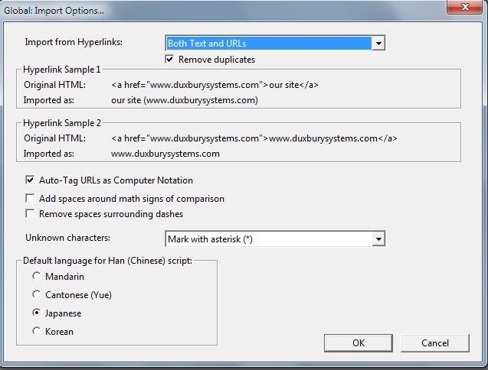Image resolution: width=488 pixels, height=370 pixels.
Task: Select the Cantonese (Yue) radio button
Action: click(x=37, y=294)
